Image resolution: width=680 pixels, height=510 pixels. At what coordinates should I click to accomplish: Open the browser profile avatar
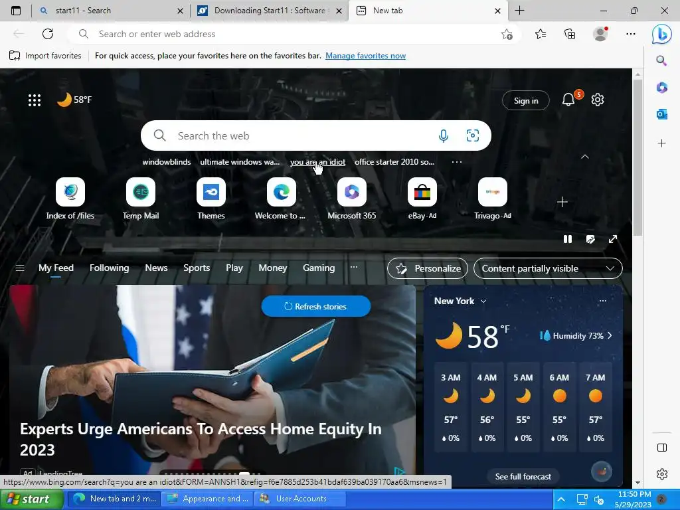600,34
